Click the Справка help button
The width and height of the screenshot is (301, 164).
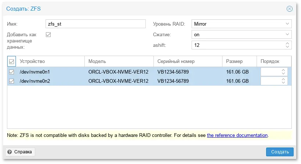(x=20, y=152)
